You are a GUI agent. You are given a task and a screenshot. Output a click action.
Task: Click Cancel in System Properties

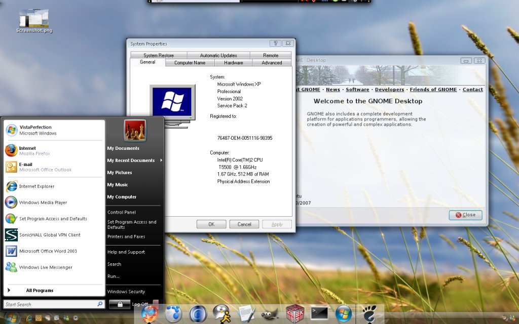(x=244, y=224)
